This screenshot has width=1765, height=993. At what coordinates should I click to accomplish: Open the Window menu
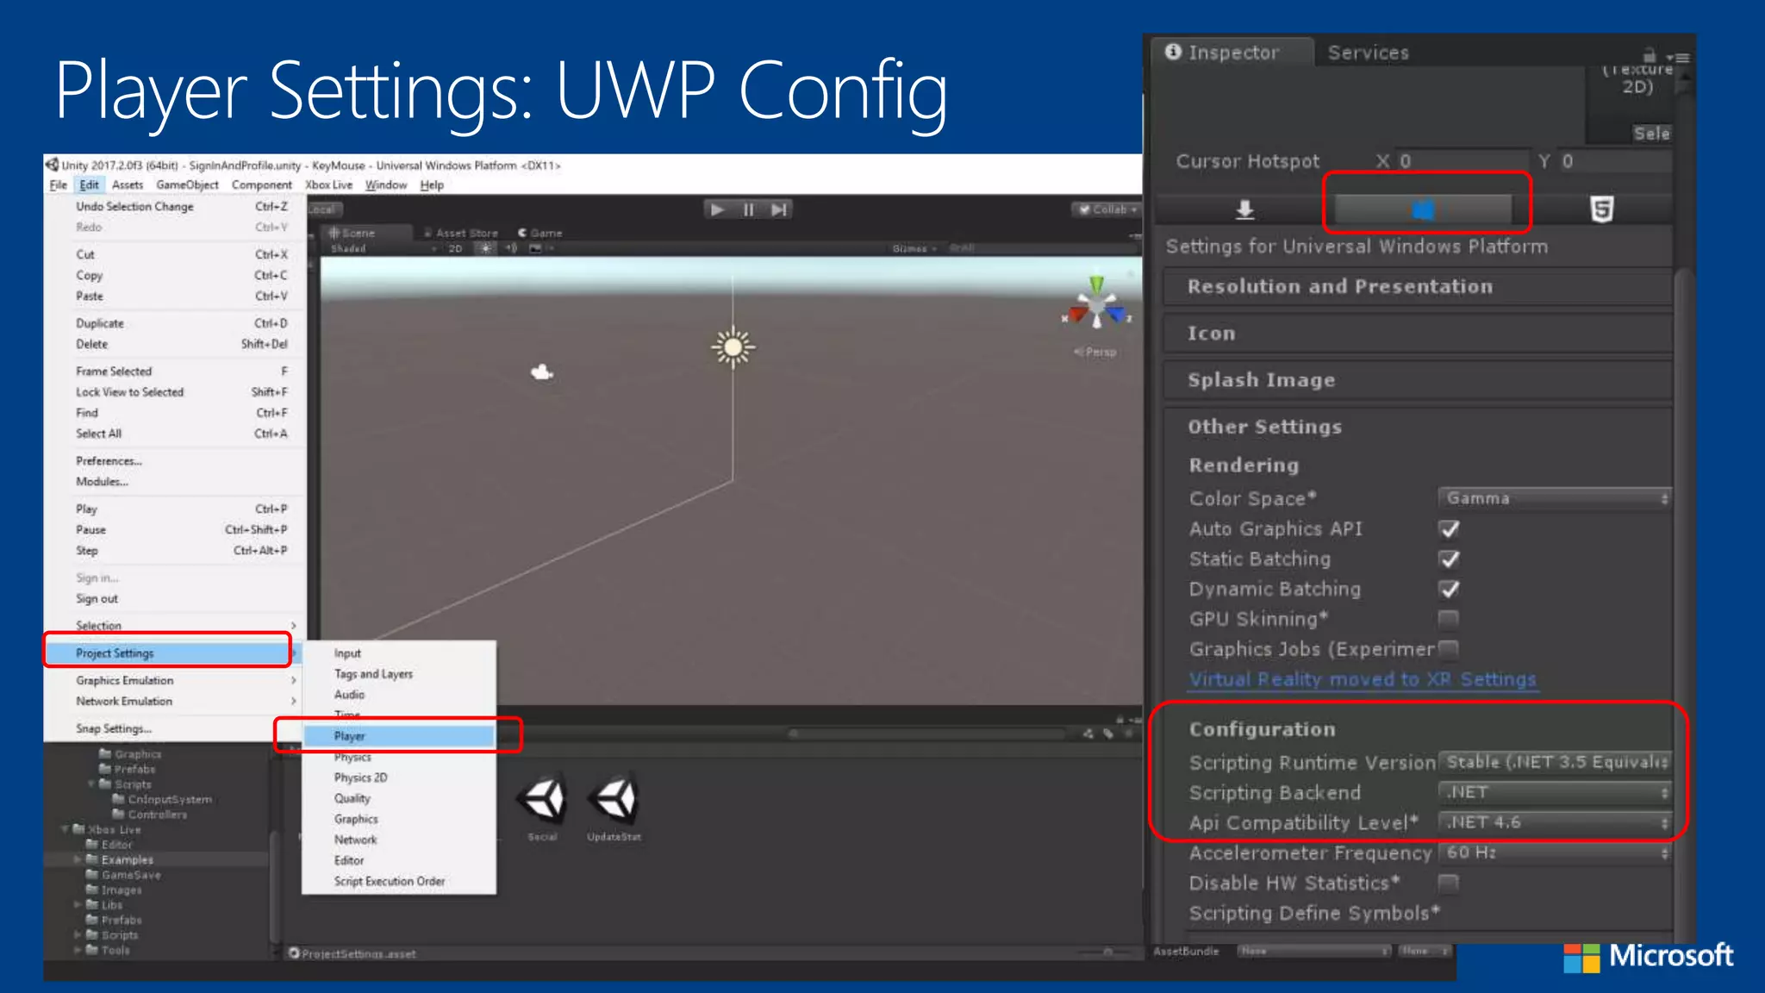pyautogui.click(x=385, y=185)
